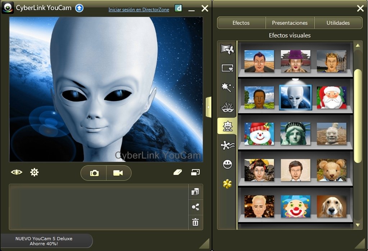Viewport: 368px width, 251px height.
Task: Switch window display mode icon
Action: (x=195, y=172)
